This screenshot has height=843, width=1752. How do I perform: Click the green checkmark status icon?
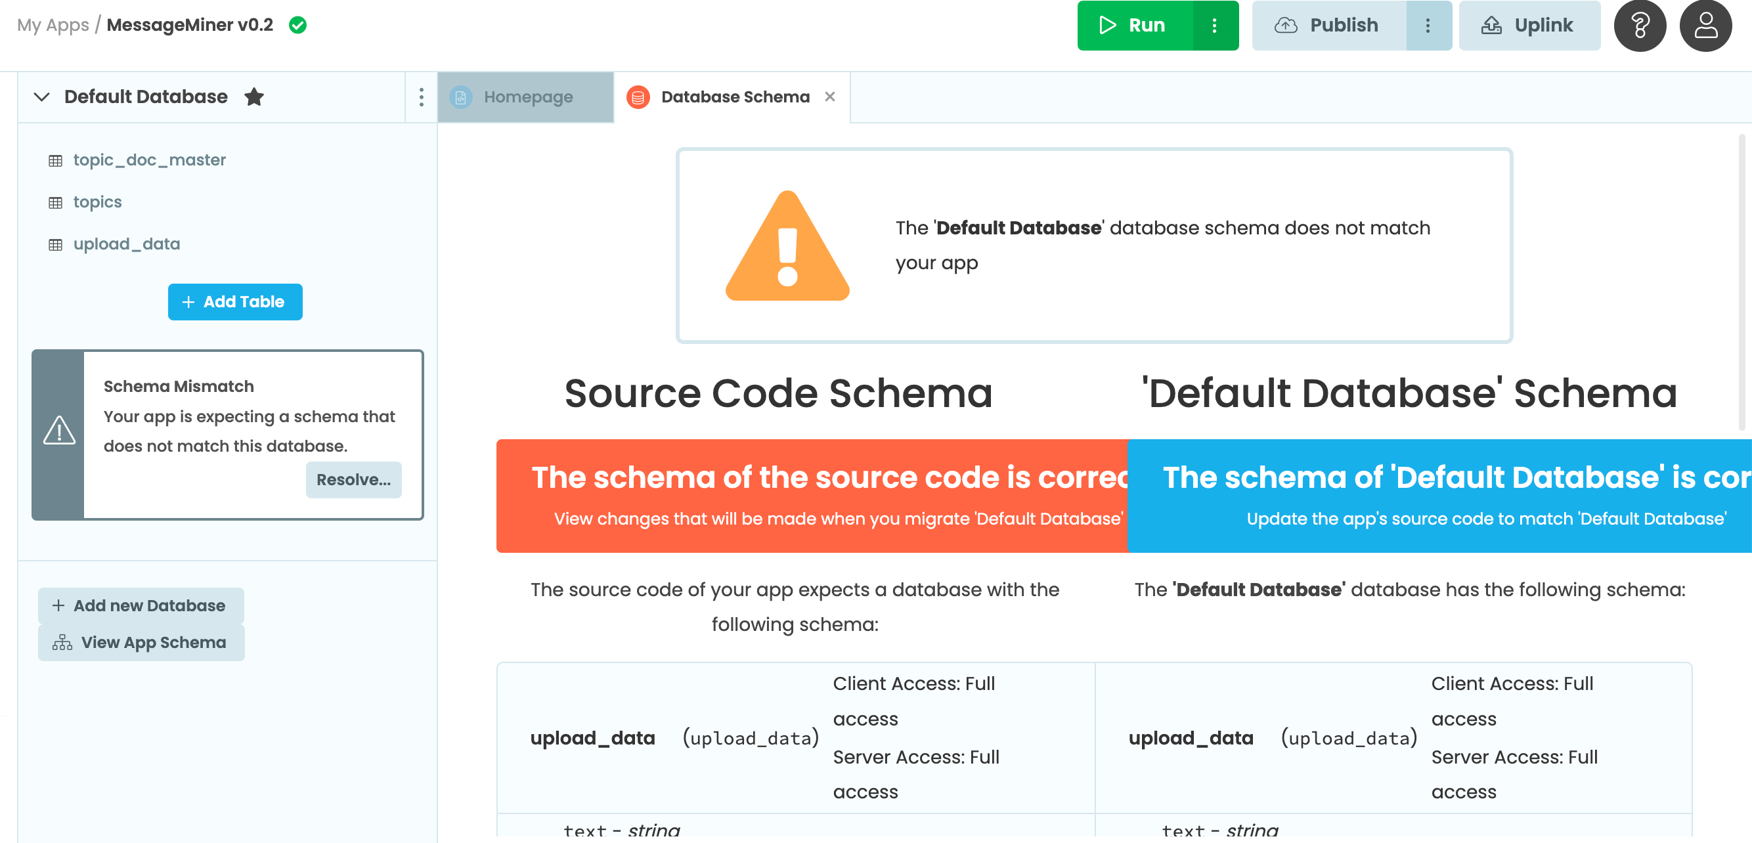pyautogui.click(x=297, y=25)
